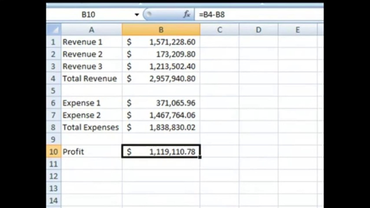Select row 1 header
This screenshot has height=208, width=370.
[x=54, y=42]
